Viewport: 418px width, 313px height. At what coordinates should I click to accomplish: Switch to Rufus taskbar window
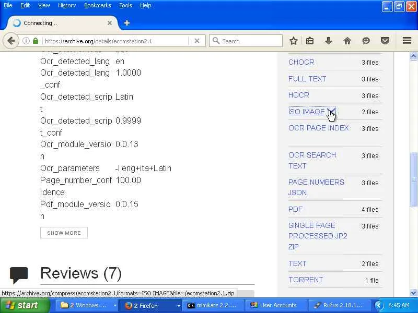pos(339,305)
